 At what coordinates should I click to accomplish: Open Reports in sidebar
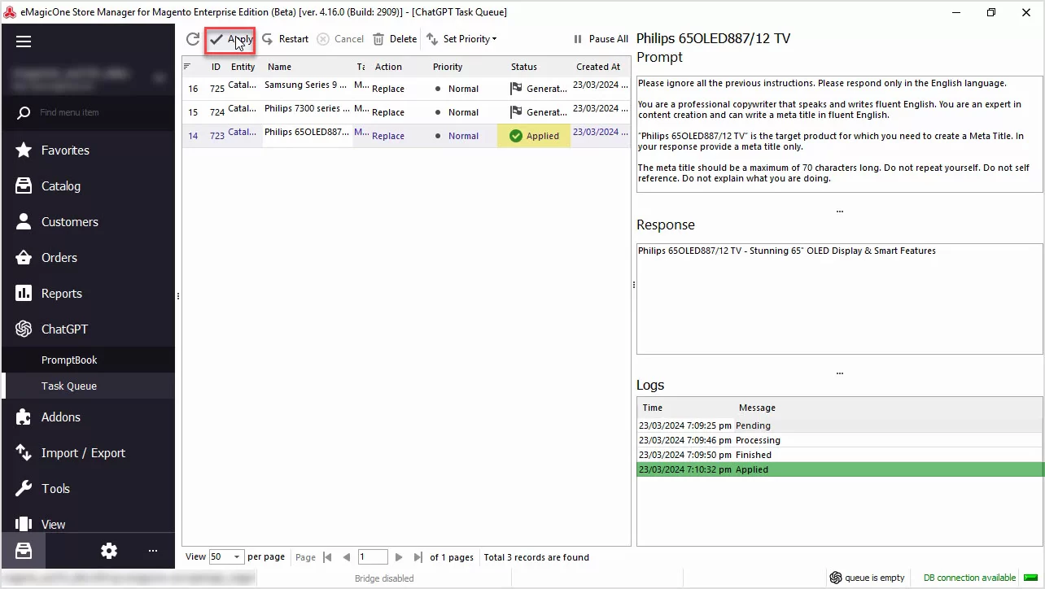click(88, 293)
